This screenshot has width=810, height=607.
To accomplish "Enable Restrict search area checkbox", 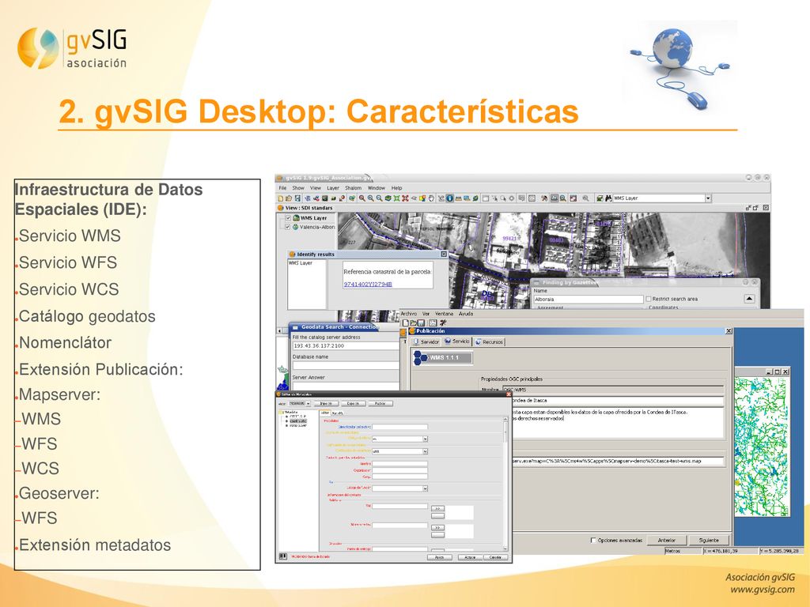I will tap(649, 299).
